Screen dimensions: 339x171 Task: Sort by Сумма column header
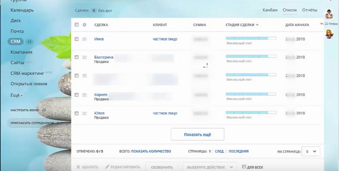point(199,25)
